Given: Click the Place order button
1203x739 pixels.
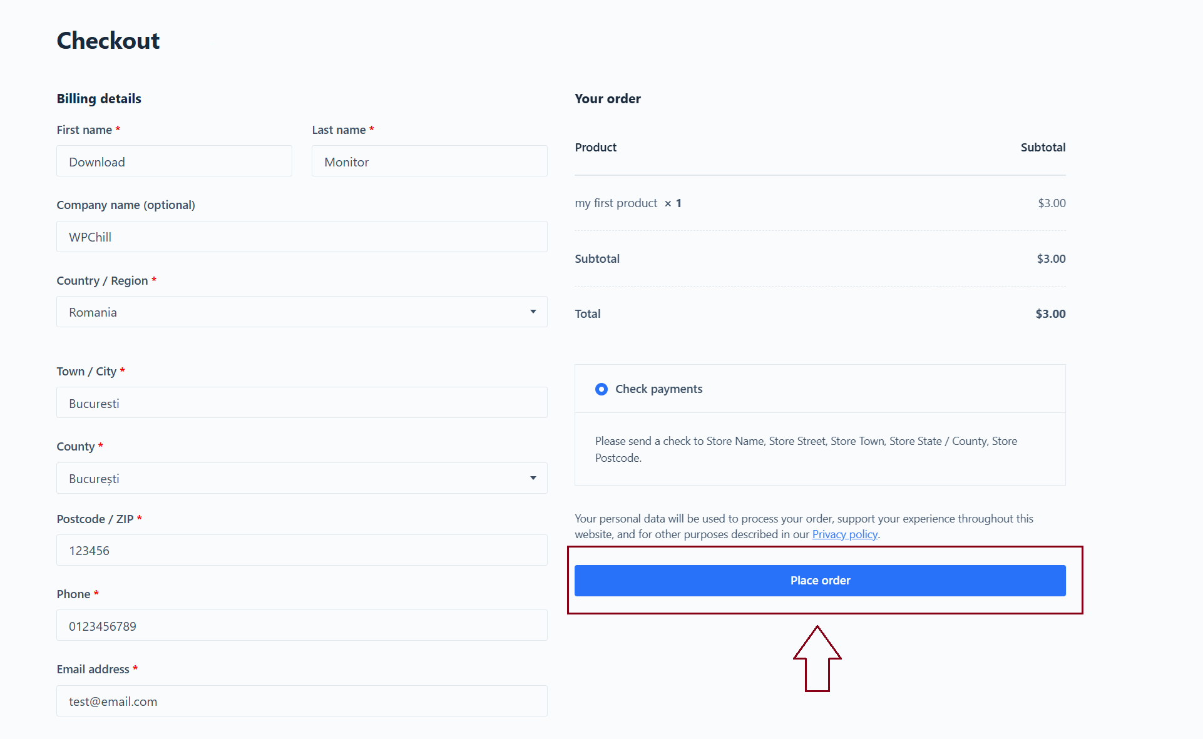Looking at the screenshot, I should pyautogui.click(x=820, y=580).
